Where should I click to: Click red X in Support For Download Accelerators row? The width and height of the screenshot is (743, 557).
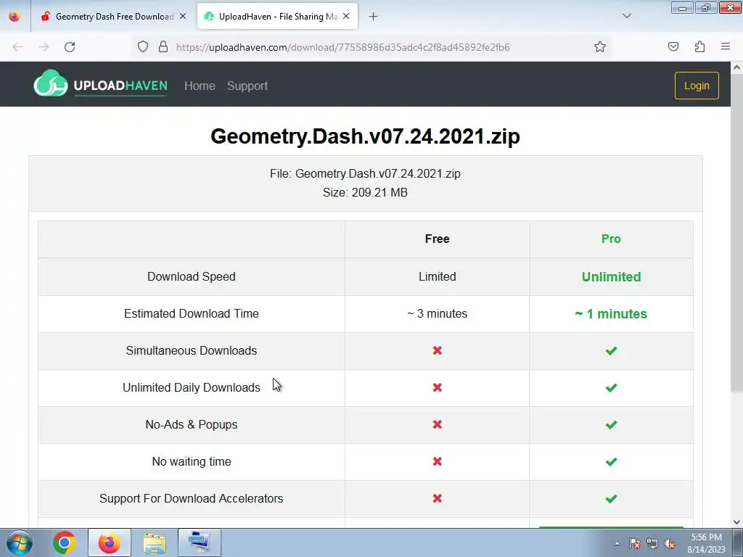tap(438, 498)
